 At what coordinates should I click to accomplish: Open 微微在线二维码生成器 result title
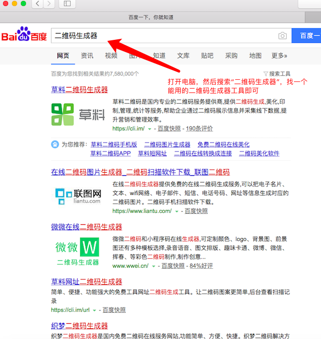87,227
